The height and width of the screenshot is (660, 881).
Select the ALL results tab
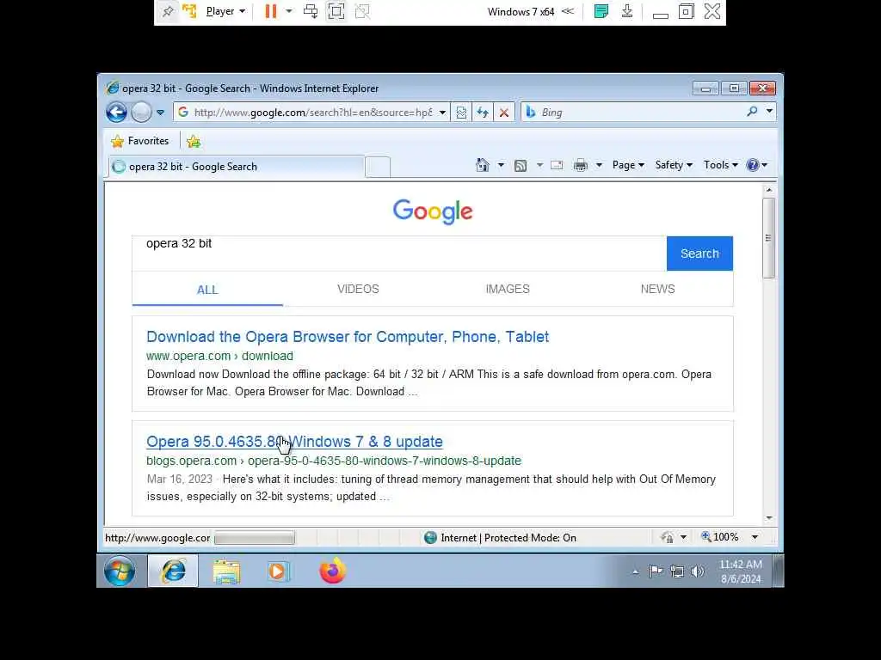pyautogui.click(x=207, y=290)
